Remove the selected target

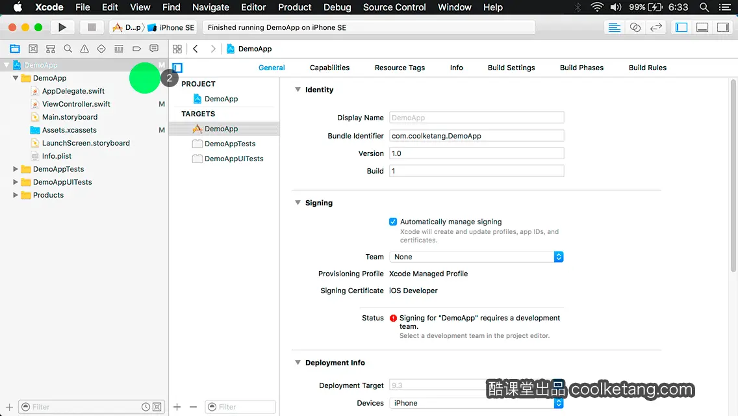pos(193,407)
